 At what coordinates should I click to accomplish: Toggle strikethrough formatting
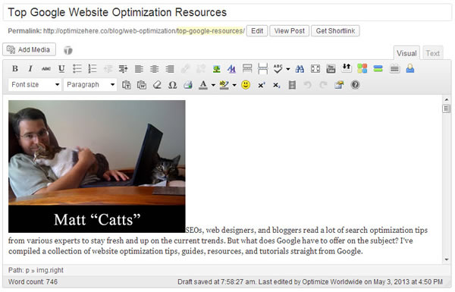(x=45, y=69)
